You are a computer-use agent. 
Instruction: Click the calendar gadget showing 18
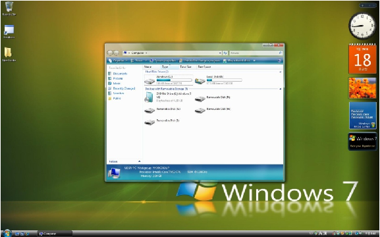[363, 59]
